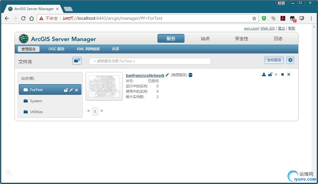This screenshot has width=318, height=184.
Task: Open the SanFranciscoNetwork service link
Action: pos(145,76)
